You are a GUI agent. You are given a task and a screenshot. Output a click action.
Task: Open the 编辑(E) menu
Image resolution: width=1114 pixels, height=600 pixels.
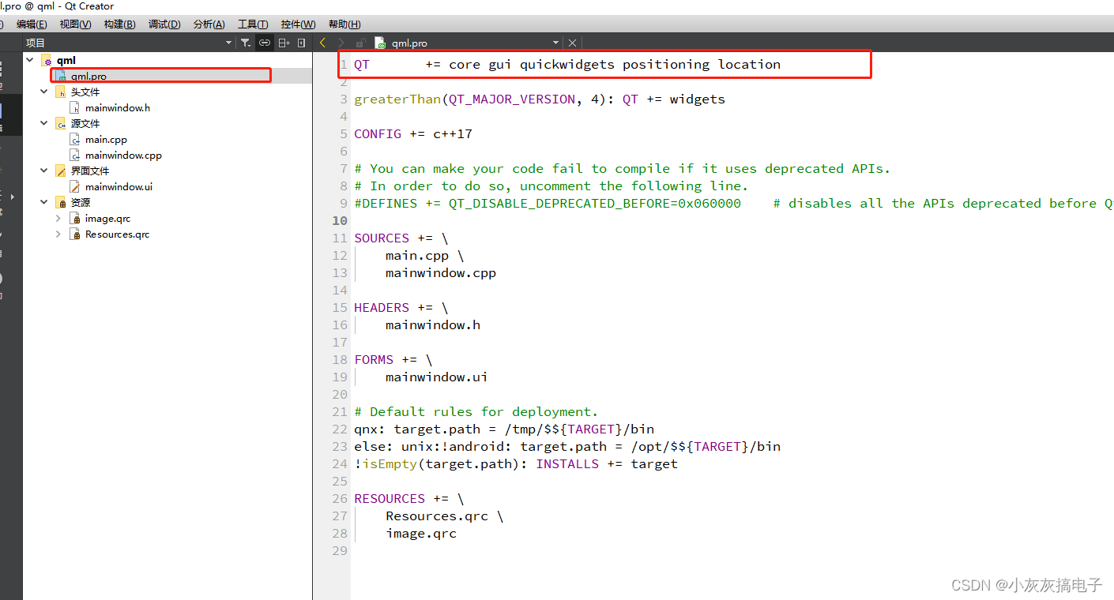[32, 24]
